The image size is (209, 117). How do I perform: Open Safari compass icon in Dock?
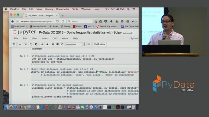pyautogui.click(x=16, y=107)
